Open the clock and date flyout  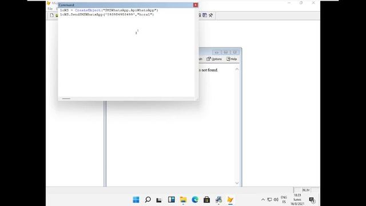click(297, 200)
